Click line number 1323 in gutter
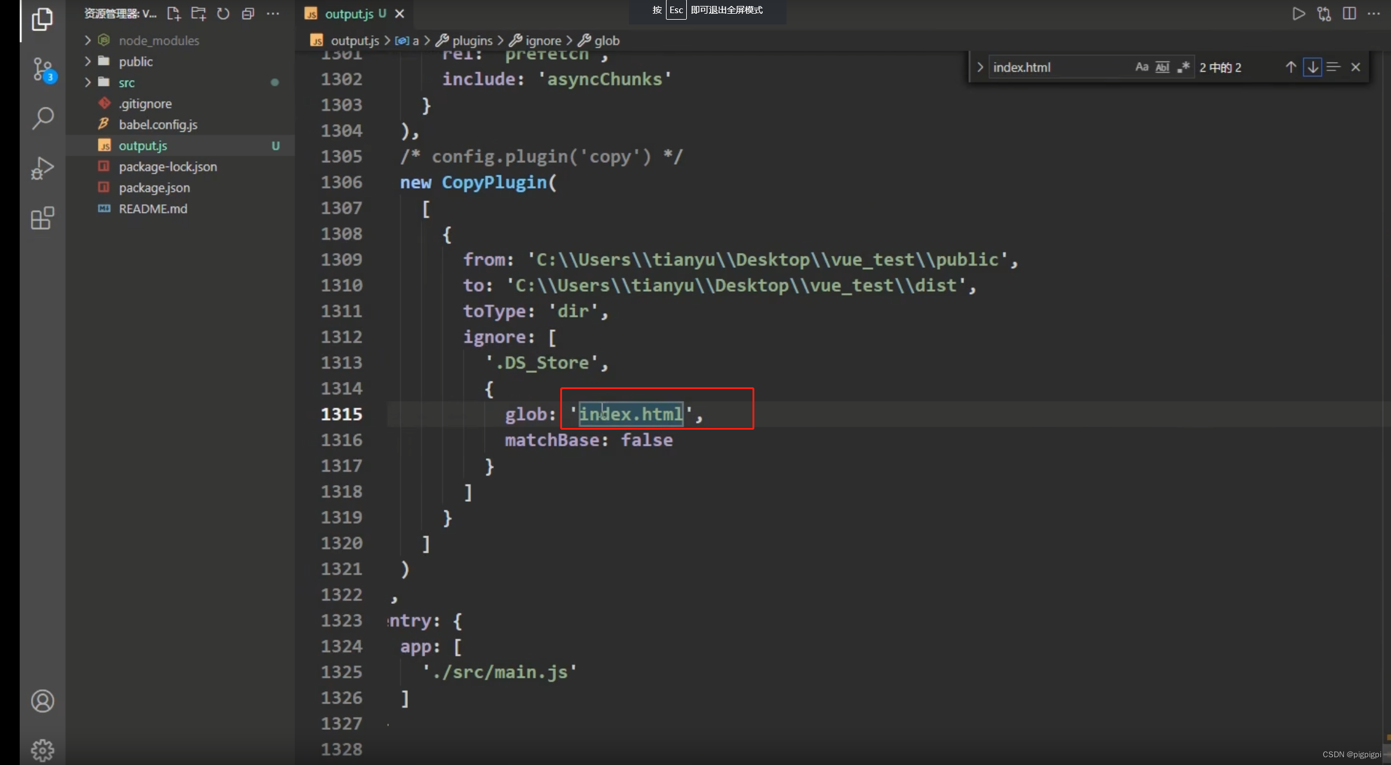Screen dimensions: 1391x765 click(x=342, y=621)
